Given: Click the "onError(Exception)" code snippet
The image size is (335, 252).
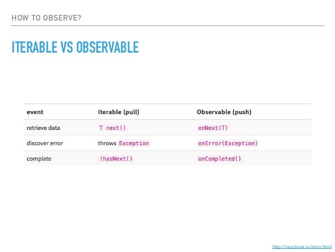Looking at the screenshot, I should [228, 143].
